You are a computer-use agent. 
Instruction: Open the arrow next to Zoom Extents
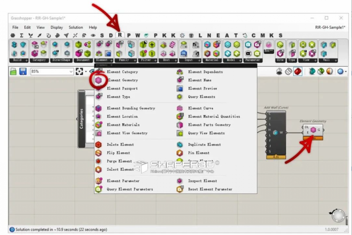[86, 72]
